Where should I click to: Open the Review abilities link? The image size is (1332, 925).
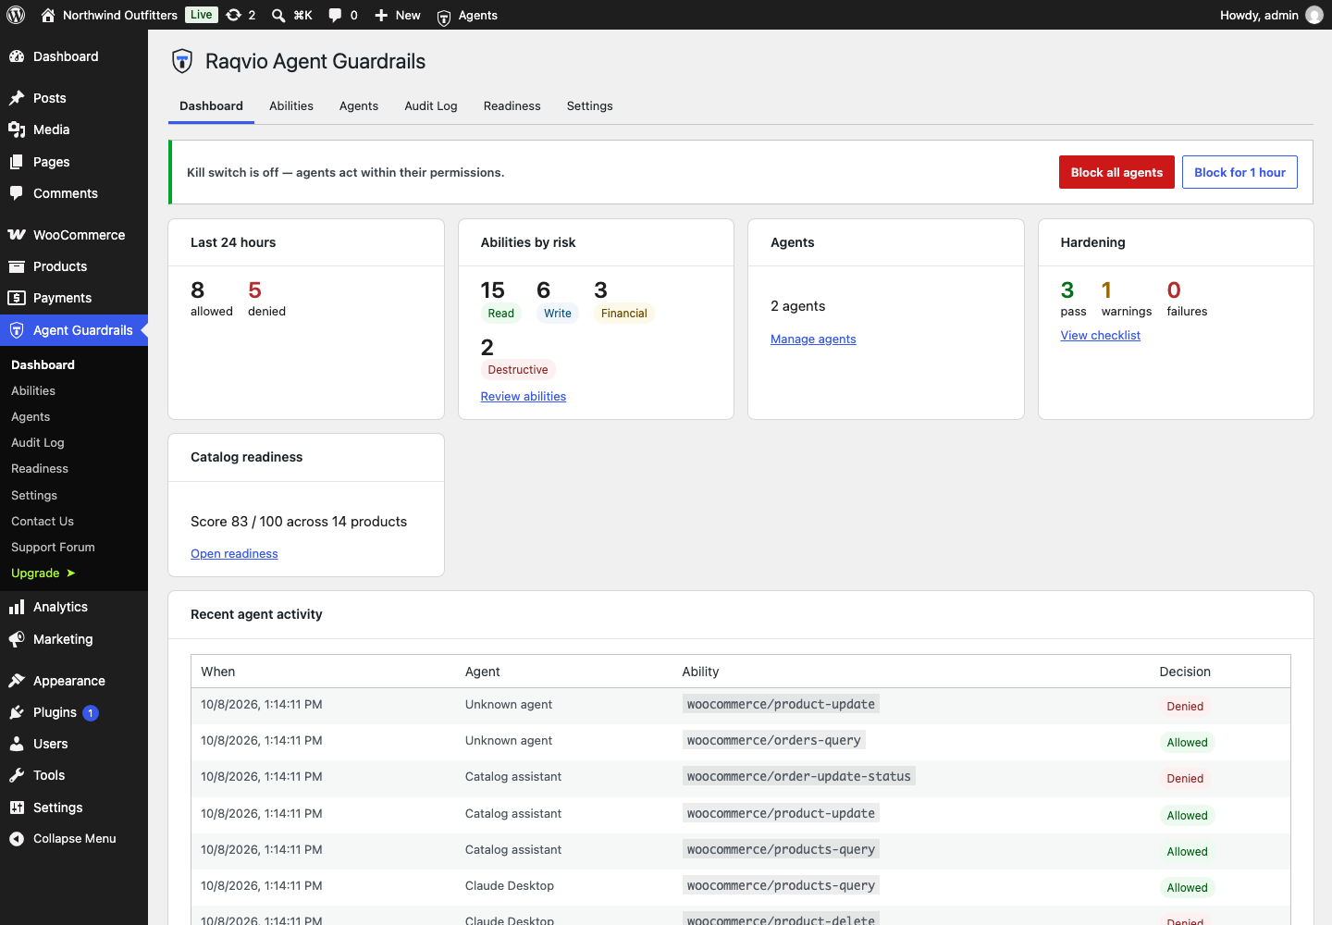pos(524,397)
